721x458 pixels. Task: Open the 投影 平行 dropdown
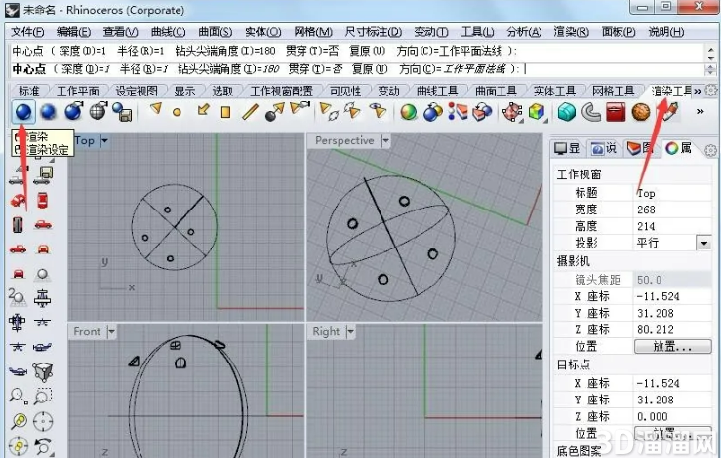click(x=704, y=243)
